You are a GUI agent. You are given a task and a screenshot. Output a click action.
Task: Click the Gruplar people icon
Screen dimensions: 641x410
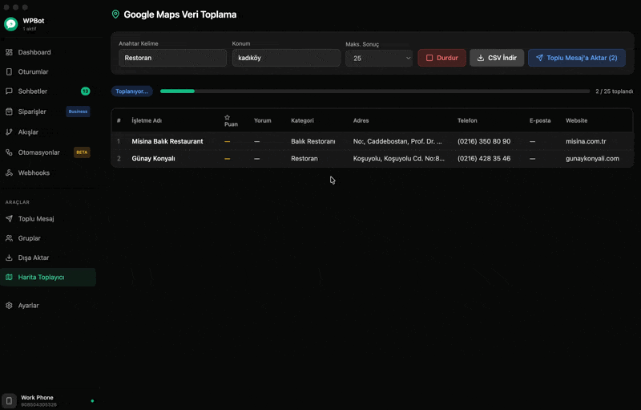click(x=10, y=238)
